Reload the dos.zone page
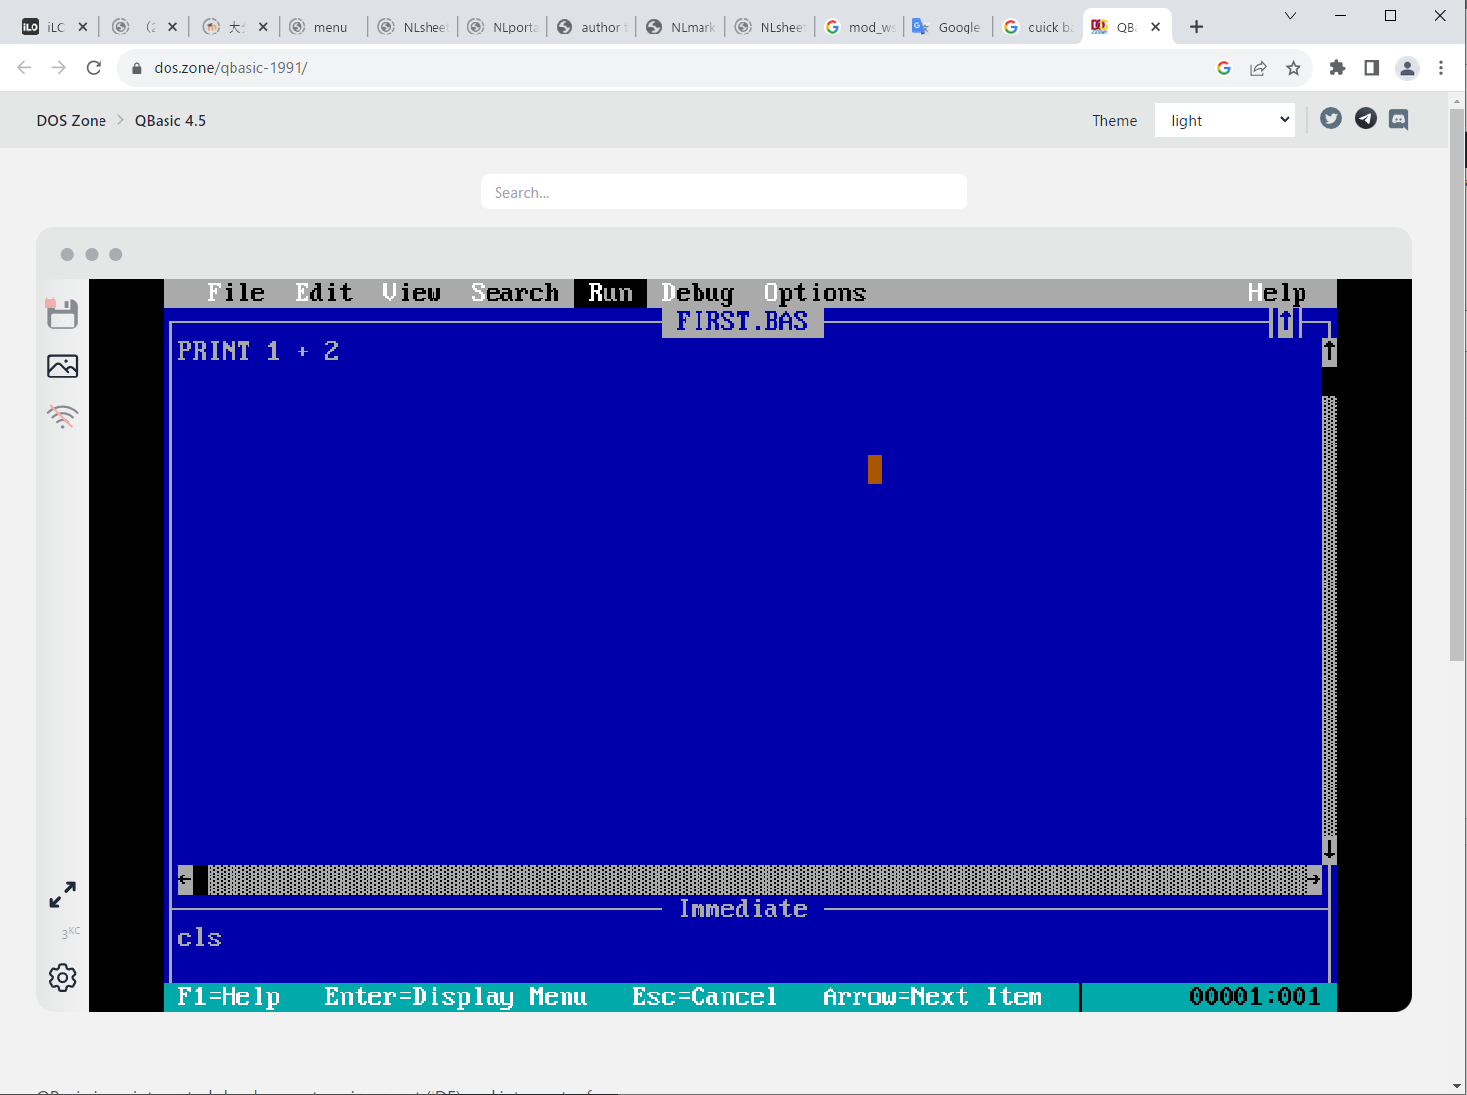1467x1095 pixels. coord(94,68)
